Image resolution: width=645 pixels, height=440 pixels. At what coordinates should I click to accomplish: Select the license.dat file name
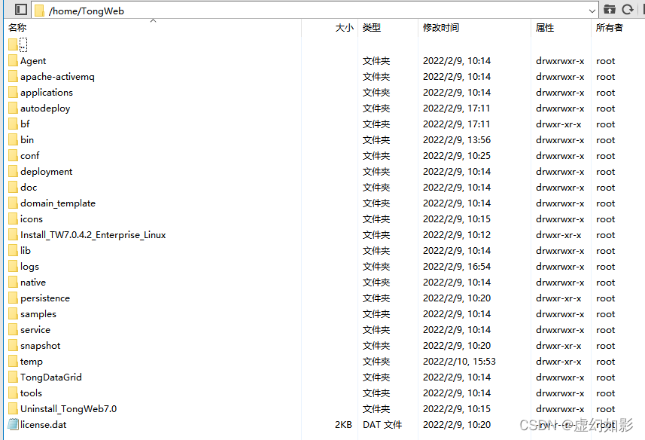pos(43,425)
